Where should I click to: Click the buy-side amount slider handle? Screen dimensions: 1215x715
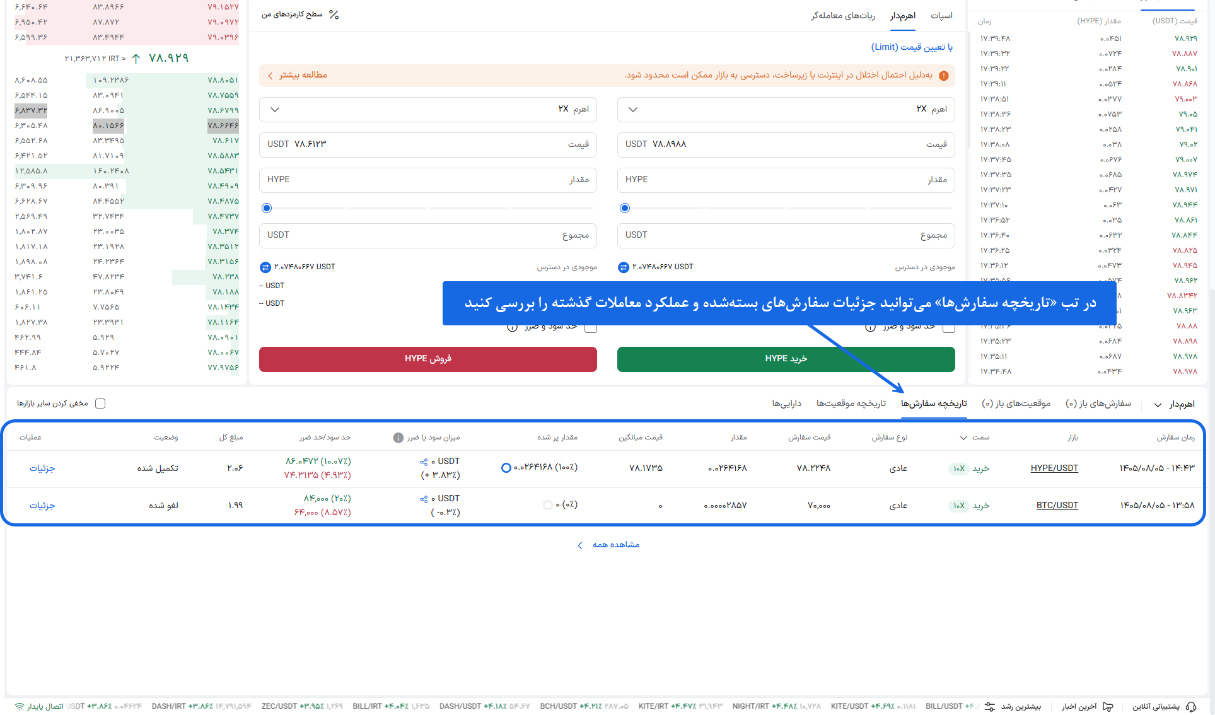pos(625,208)
